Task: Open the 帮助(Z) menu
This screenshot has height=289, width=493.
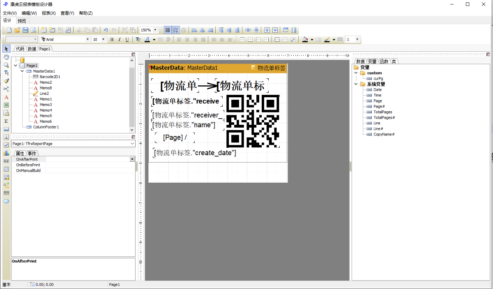Action: (x=86, y=13)
